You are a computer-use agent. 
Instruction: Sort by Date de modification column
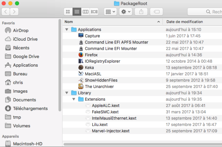pyautogui.click(x=193, y=22)
